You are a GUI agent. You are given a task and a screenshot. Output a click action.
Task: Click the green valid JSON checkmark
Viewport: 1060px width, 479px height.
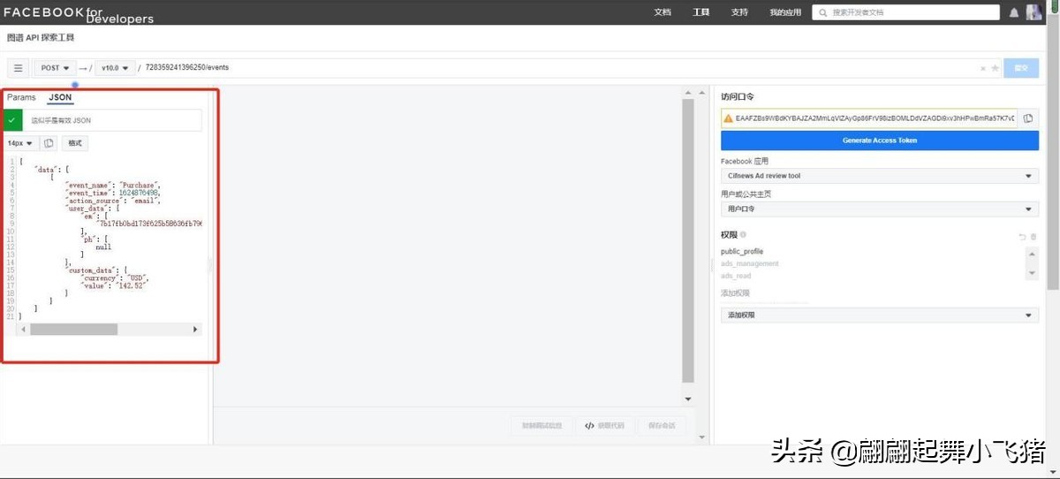[x=12, y=120]
